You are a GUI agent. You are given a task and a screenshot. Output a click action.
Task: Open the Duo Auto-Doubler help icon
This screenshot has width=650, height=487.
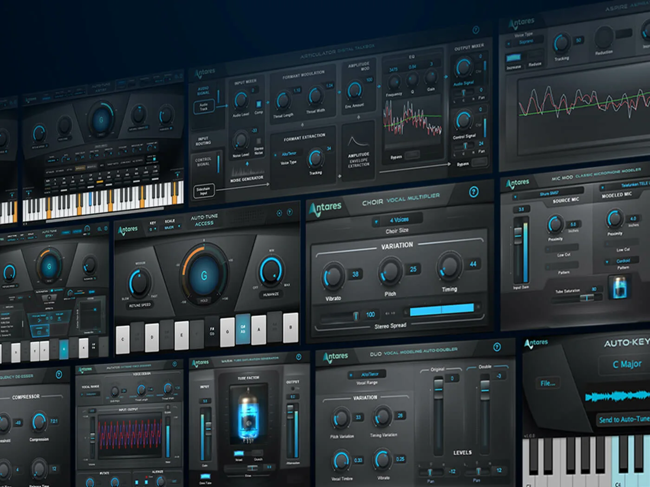click(496, 347)
